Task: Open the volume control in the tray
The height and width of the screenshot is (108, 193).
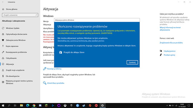Action: [173, 105]
